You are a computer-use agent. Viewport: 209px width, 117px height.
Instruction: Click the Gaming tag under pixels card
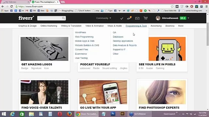160,68
